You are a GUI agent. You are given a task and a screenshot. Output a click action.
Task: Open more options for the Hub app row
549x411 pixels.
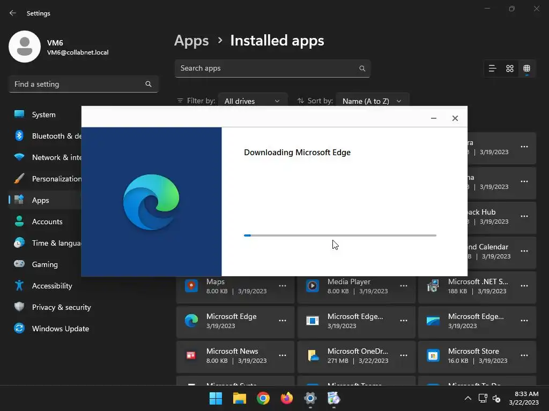point(524,216)
